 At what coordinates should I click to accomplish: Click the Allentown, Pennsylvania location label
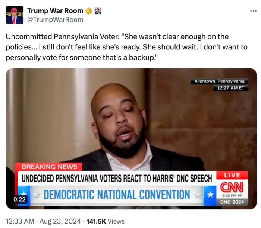pos(219,81)
